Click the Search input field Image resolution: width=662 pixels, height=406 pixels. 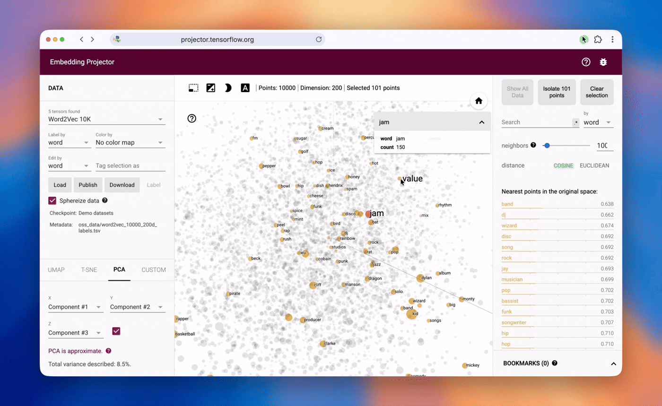coord(536,122)
